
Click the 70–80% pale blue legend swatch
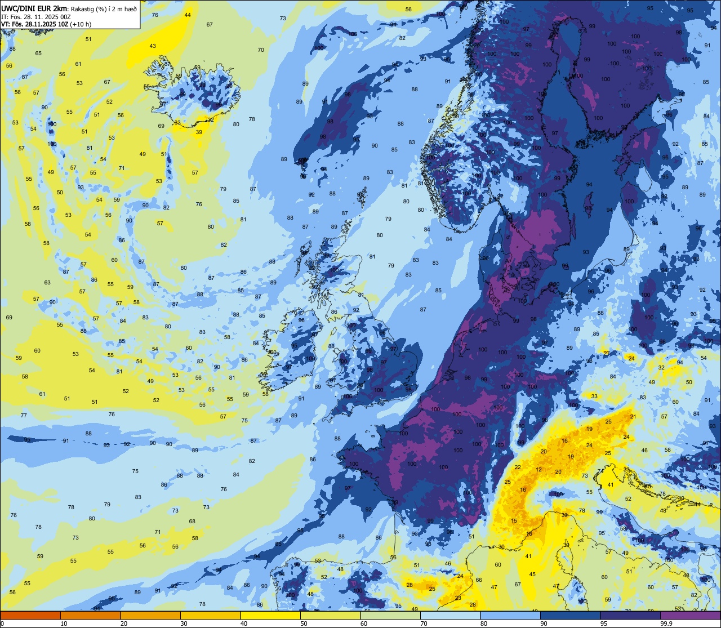point(450,615)
